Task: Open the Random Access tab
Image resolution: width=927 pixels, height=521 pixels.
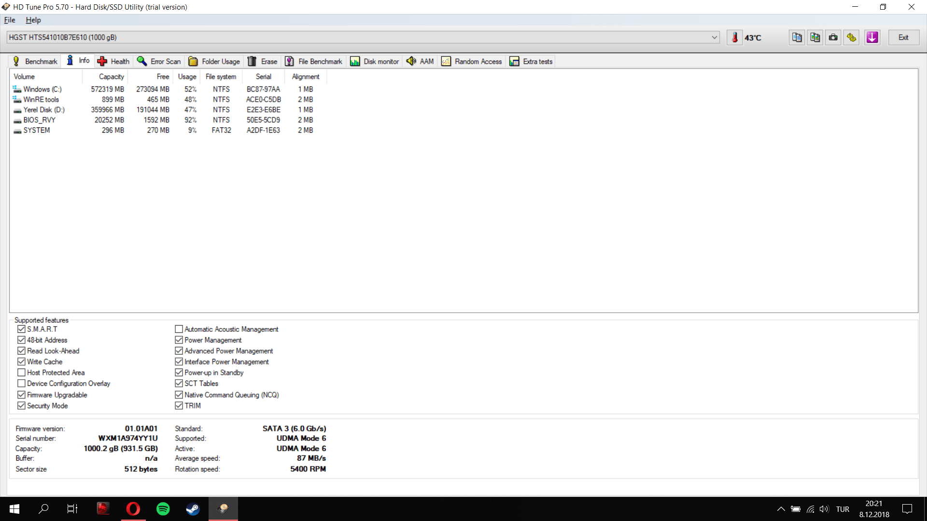Action: [472, 61]
